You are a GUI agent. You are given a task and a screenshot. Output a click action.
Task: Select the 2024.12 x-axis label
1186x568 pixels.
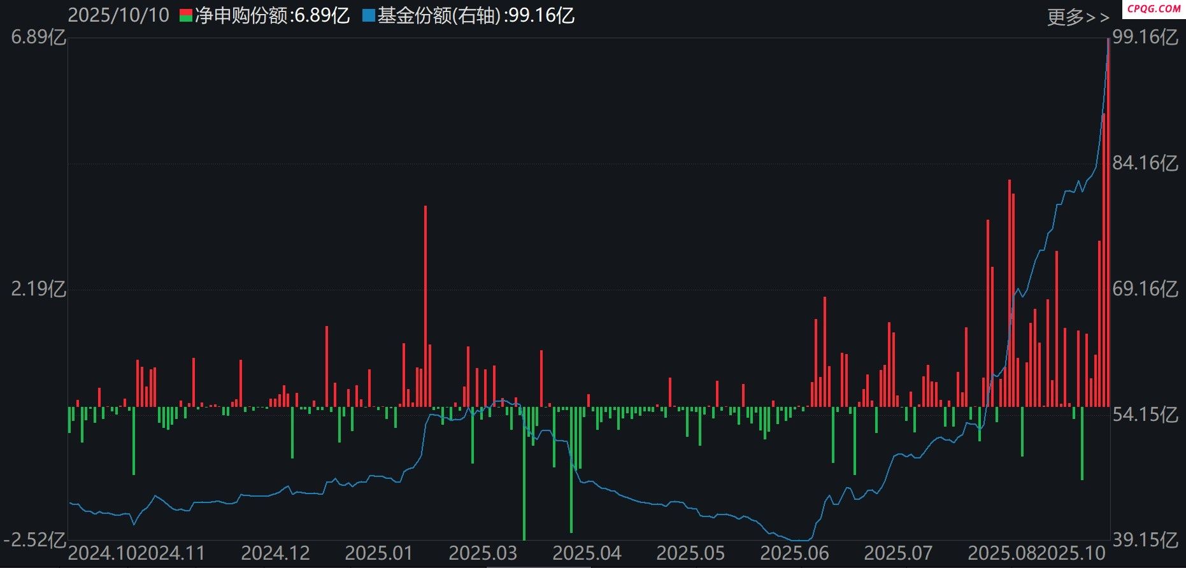[275, 553]
